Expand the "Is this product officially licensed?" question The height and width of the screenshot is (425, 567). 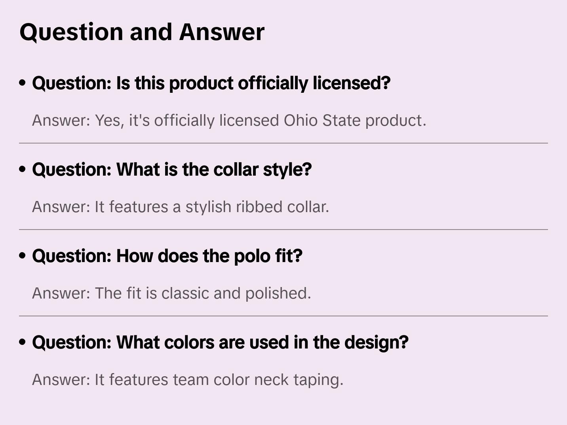pos(211,83)
